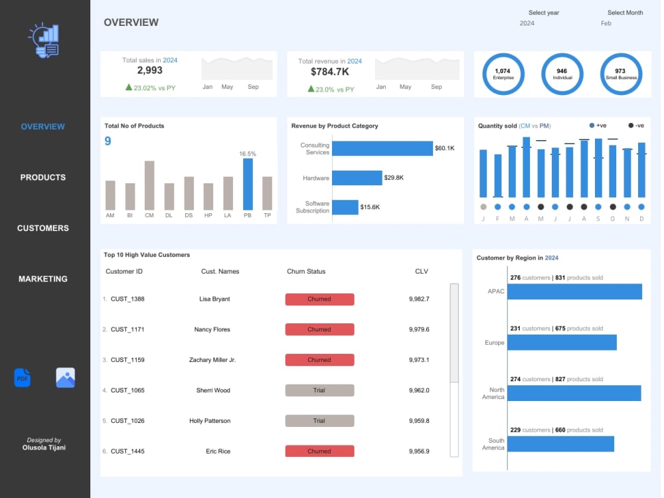Sort table by Churn Status header
The image size is (664, 498).
(306, 272)
